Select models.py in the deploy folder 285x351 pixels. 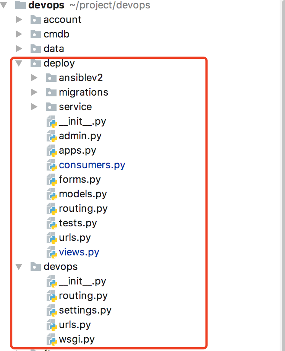point(83,194)
